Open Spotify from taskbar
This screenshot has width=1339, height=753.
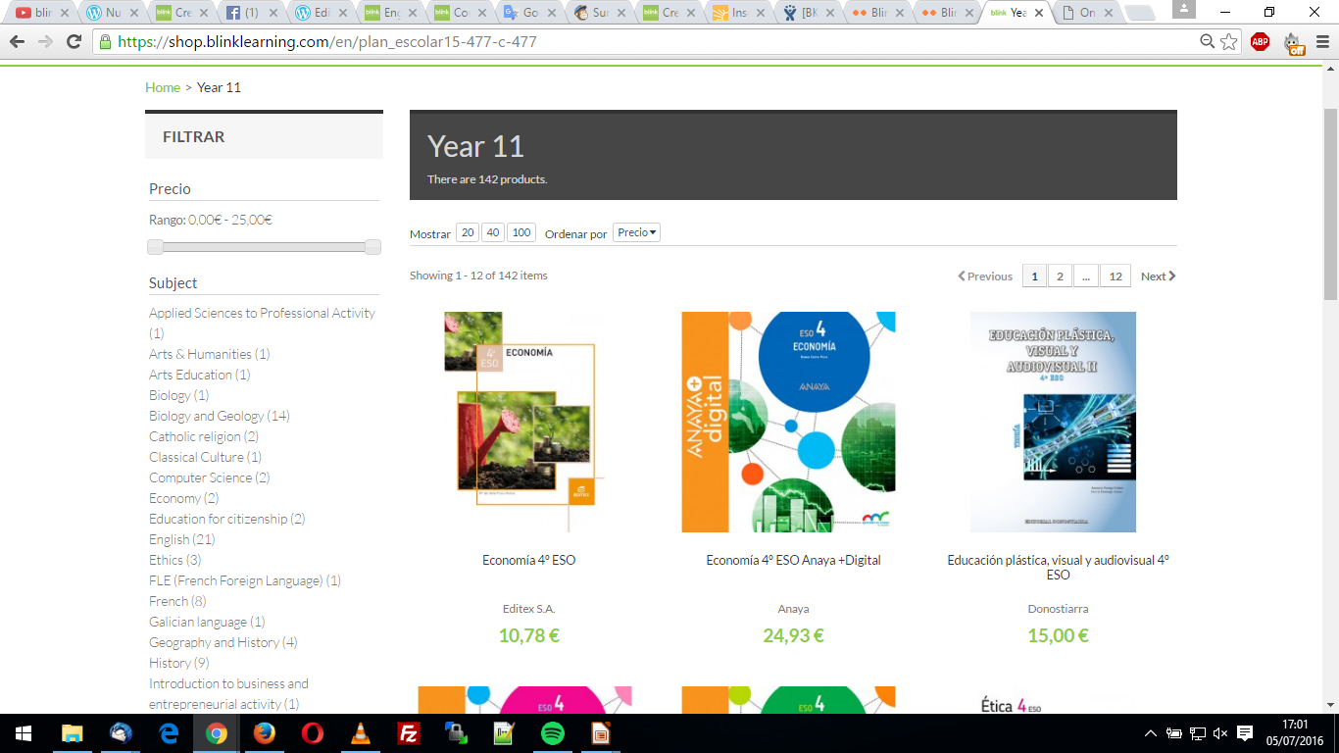click(553, 733)
